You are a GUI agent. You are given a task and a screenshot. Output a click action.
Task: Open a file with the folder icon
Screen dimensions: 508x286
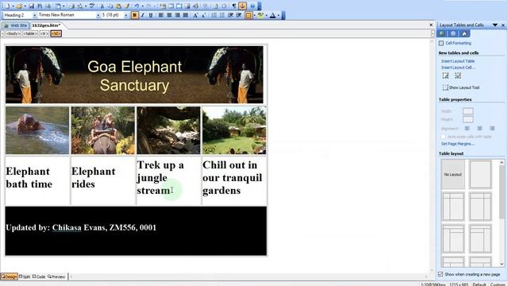[19, 6]
